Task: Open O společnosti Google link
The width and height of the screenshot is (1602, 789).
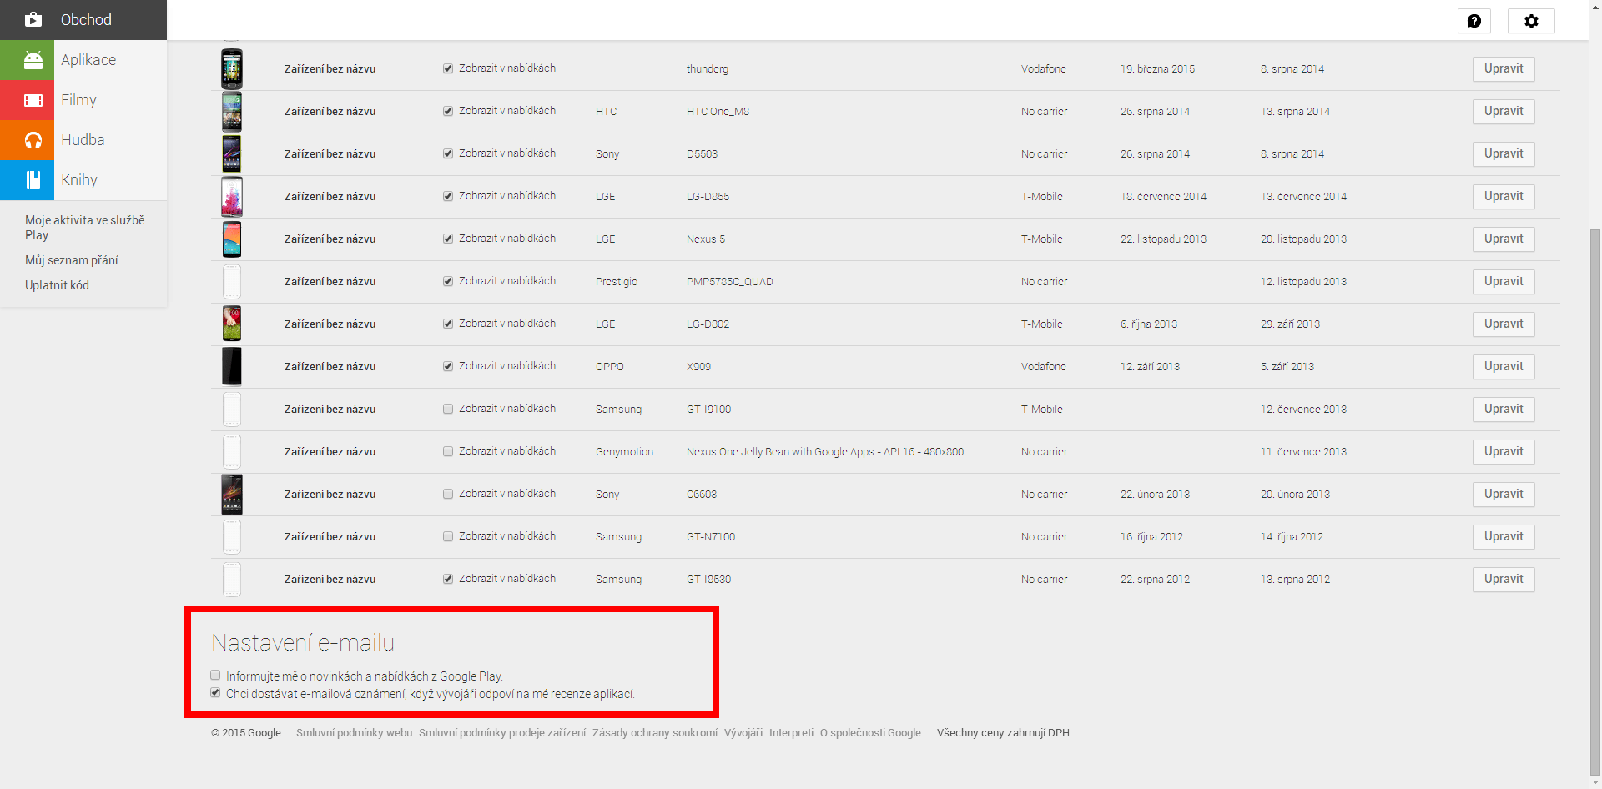Action: point(870,733)
